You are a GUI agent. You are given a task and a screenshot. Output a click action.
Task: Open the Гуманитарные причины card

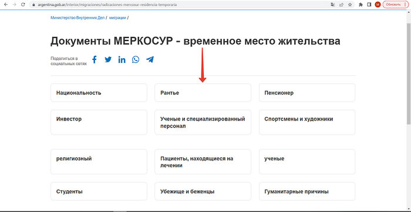click(x=307, y=191)
